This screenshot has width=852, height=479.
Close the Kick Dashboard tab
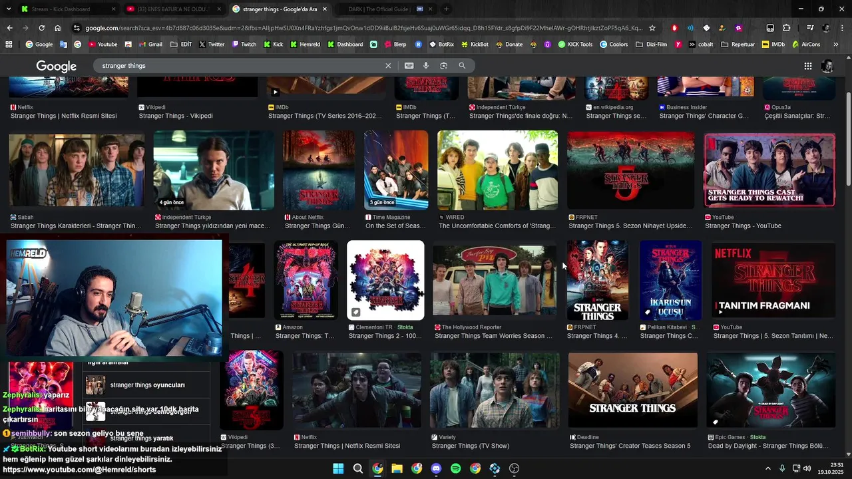click(x=113, y=9)
